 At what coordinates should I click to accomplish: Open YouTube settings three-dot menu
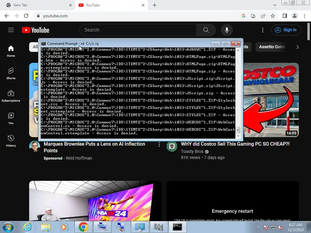click(263, 30)
